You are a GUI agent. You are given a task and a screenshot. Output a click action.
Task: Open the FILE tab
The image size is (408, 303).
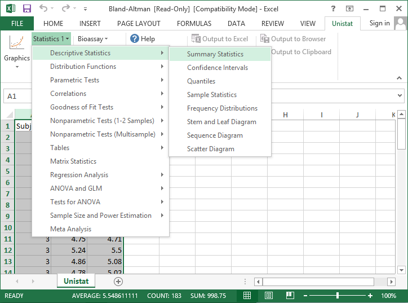(17, 24)
